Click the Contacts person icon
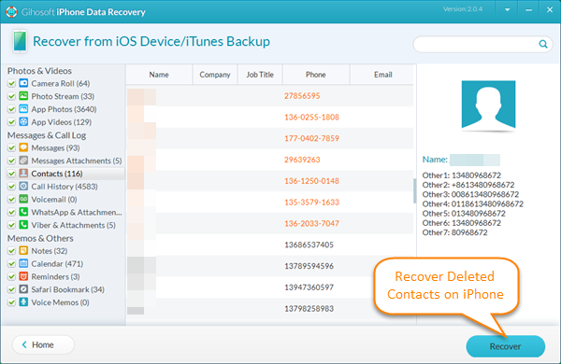The image size is (561, 364). click(23, 174)
